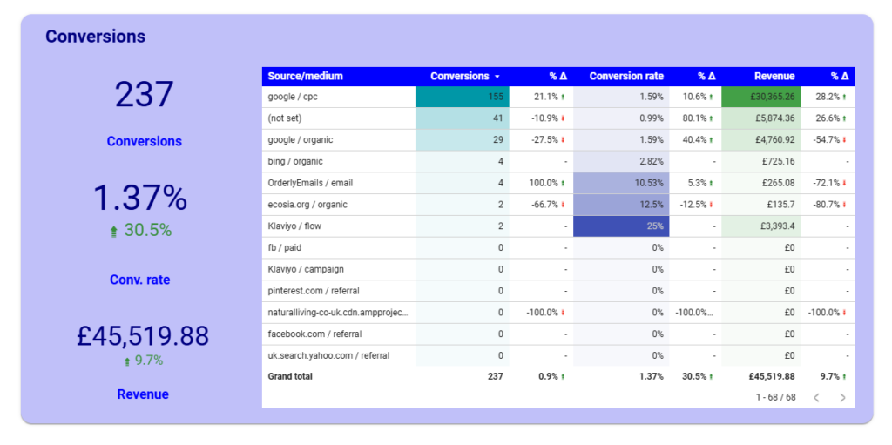Select the Klaviyo / flow source row
This screenshot has width=892, height=445.
pos(295,226)
